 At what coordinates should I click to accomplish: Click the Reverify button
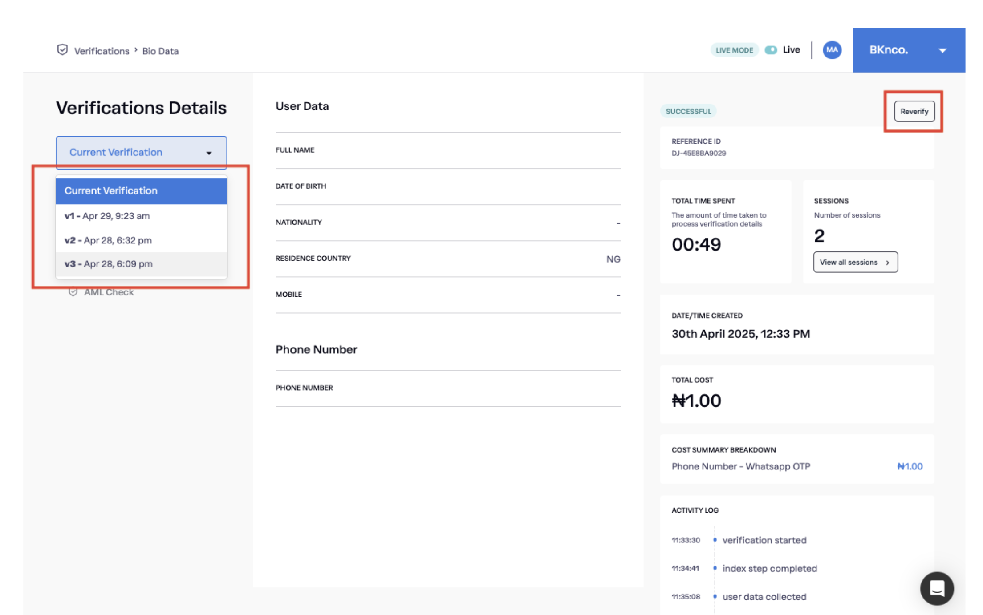pyautogui.click(x=914, y=111)
